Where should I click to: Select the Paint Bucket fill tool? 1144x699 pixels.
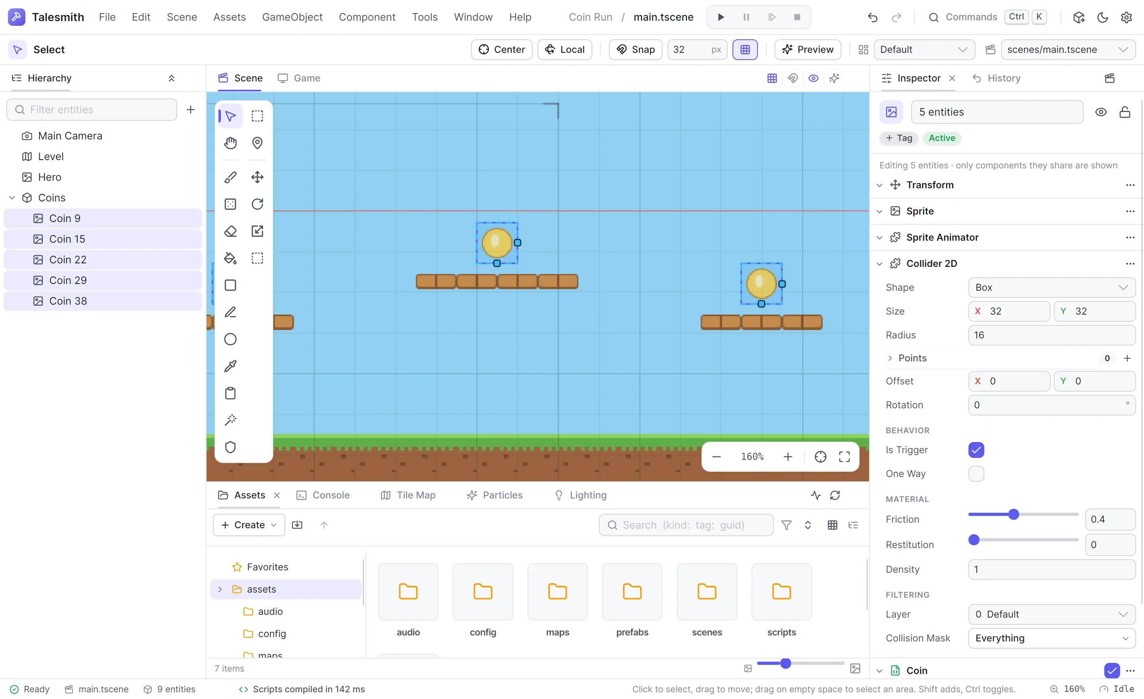(230, 258)
